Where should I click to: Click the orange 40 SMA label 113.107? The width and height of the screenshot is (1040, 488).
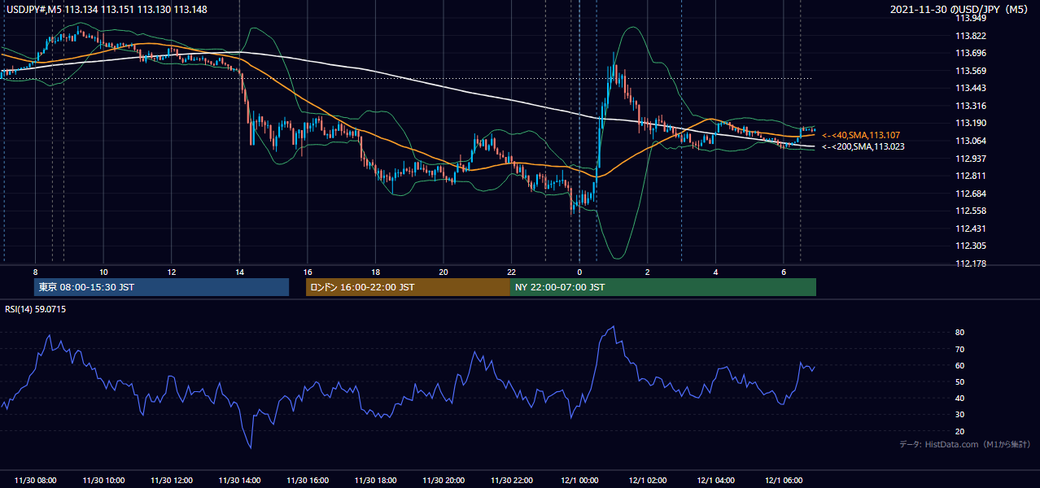[861, 135]
